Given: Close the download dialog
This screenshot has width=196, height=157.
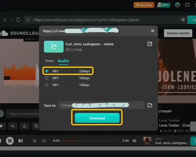Looking at the screenshot, I should [153, 31].
